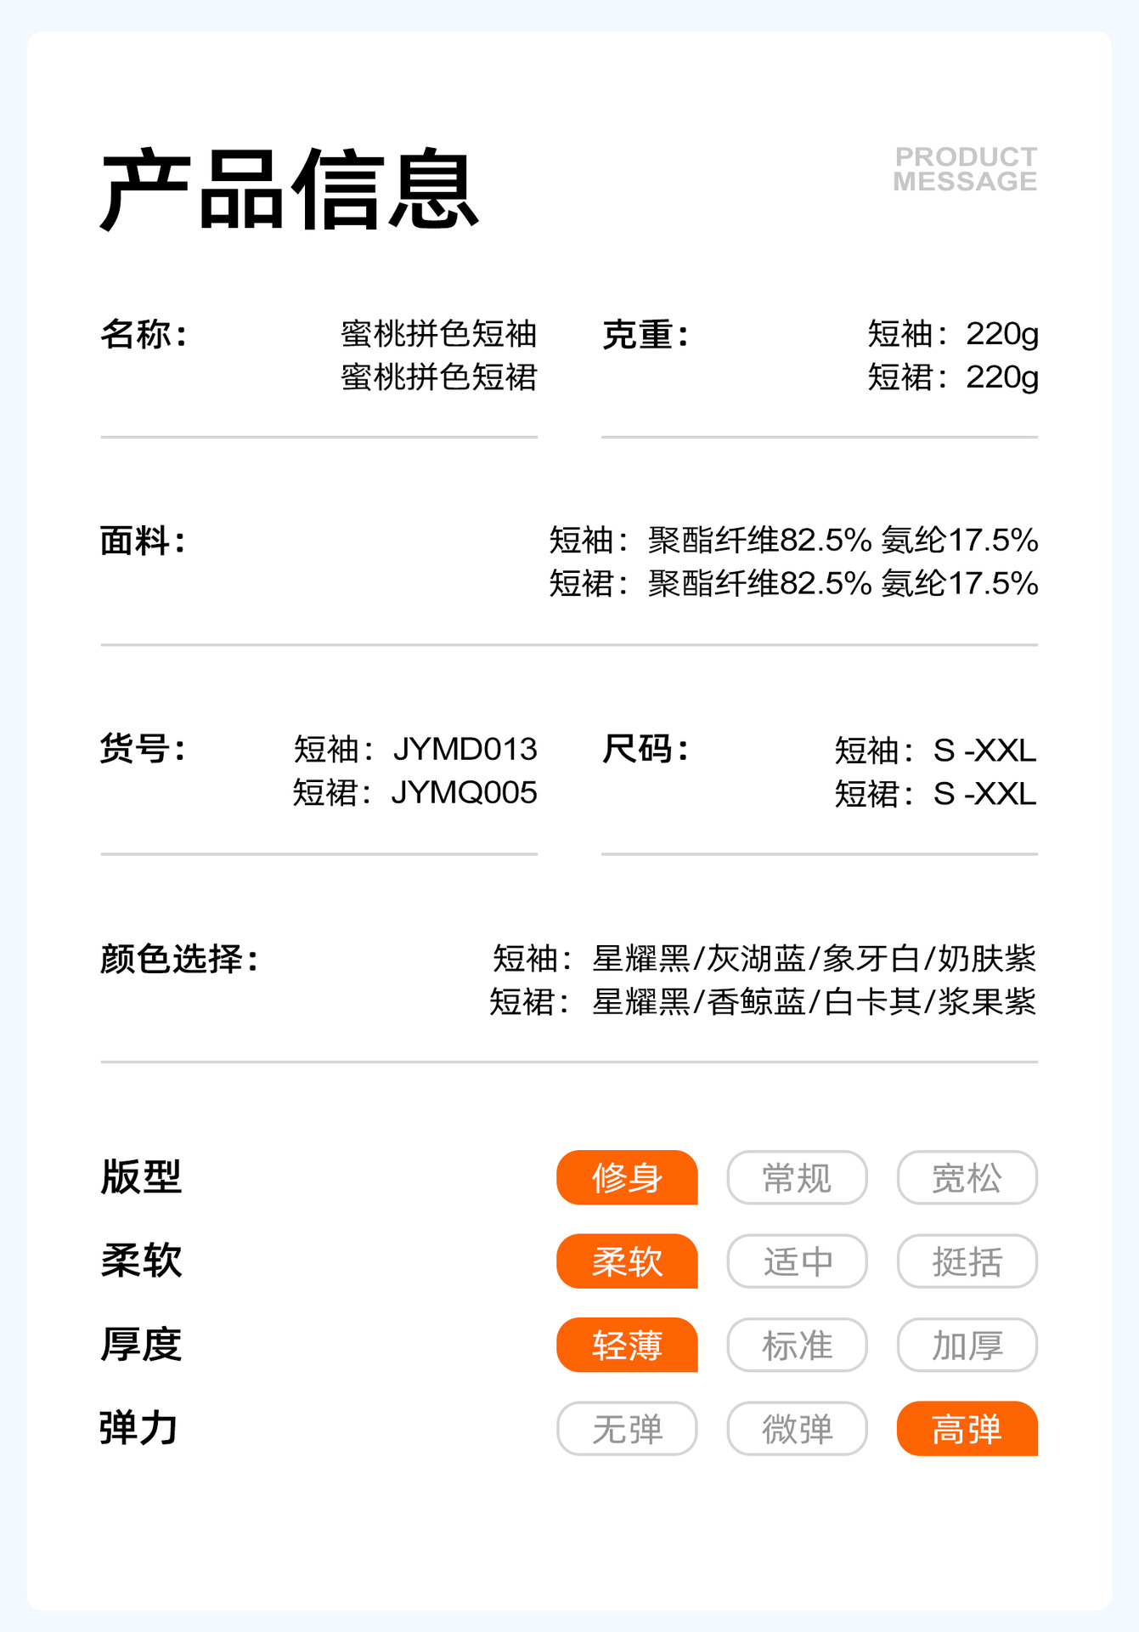
Task: Click the highlighted 轻薄 thickness pill
Action: pyautogui.click(x=627, y=1345)
